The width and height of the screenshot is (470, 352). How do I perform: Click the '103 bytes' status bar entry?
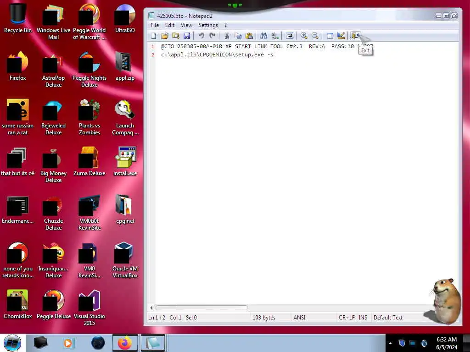tap(264, 318)
